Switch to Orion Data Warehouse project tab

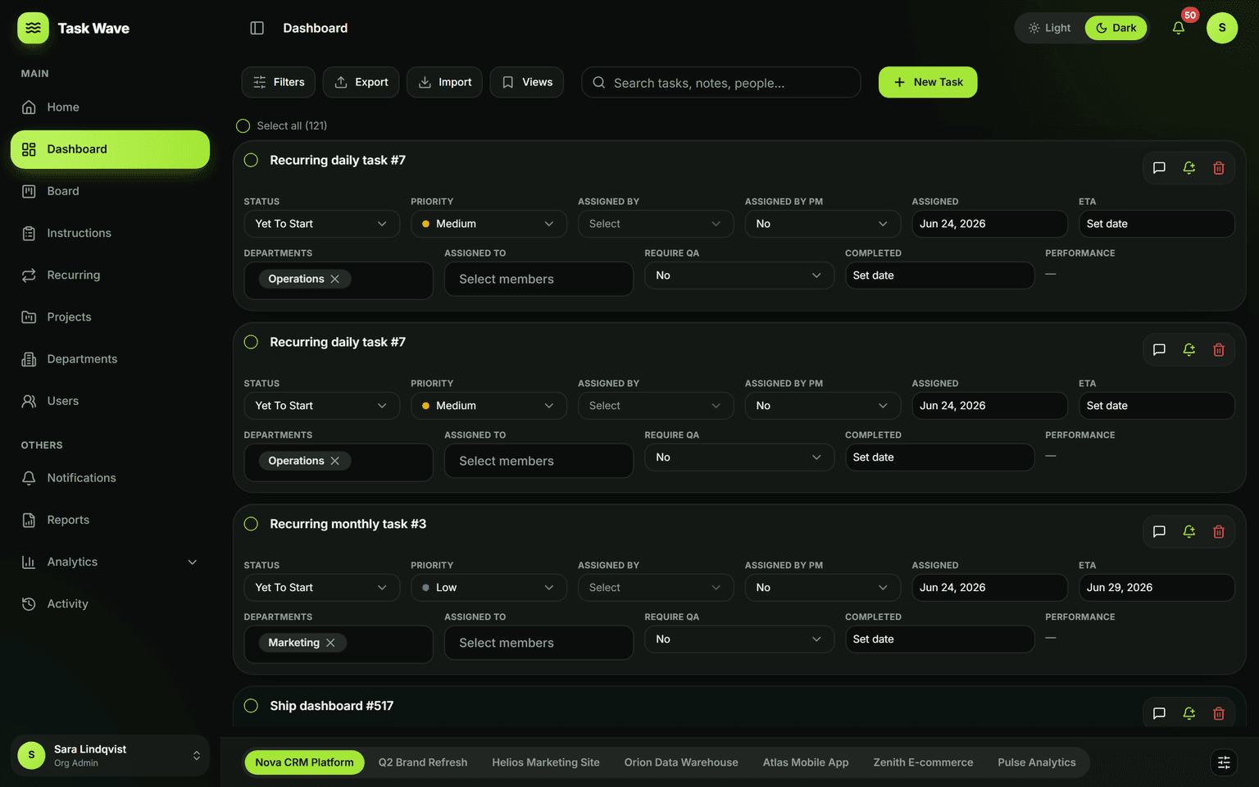point(681,762)
